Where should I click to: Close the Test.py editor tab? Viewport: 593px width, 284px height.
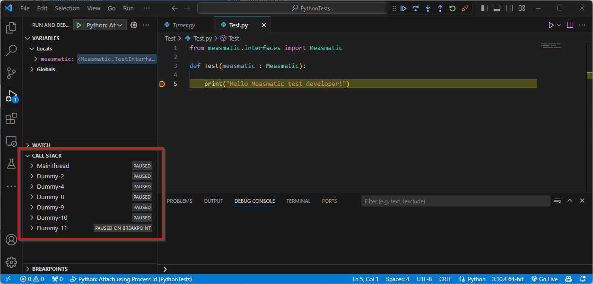point(263,25)
